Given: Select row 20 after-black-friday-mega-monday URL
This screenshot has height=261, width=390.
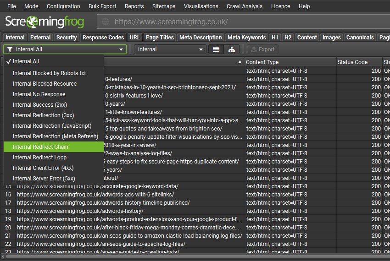Looking at the screenshot, I should coord(128,228).
